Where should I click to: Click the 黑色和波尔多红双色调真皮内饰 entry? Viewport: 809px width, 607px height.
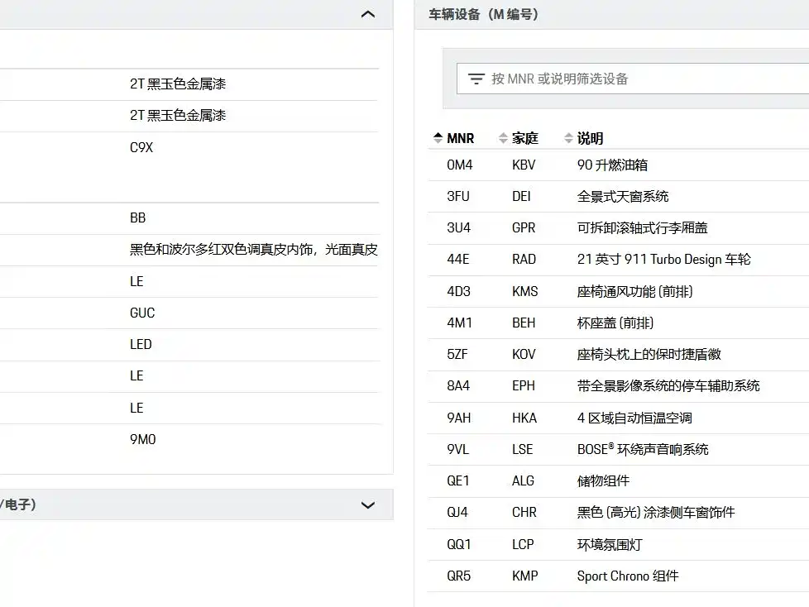(x=254, y=250)
